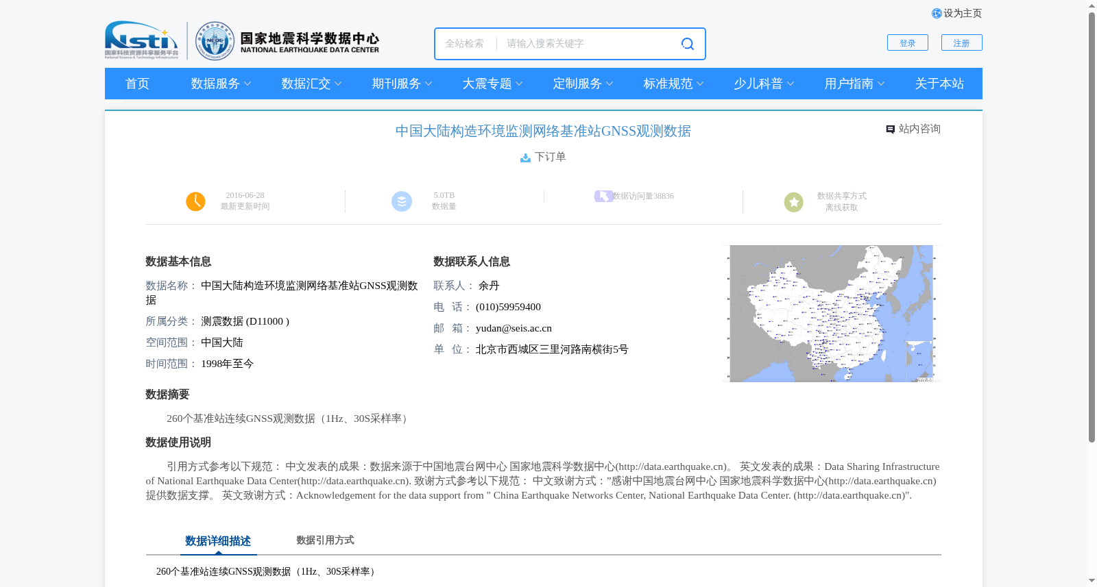Click the National Earthquake Data Center emblem

[x=215, y=41]
